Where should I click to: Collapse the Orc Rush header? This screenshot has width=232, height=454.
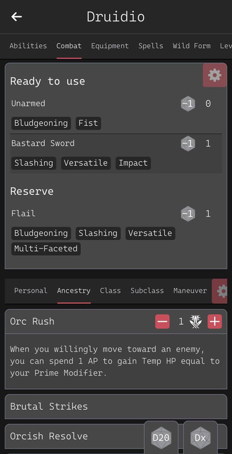(79, 322)
